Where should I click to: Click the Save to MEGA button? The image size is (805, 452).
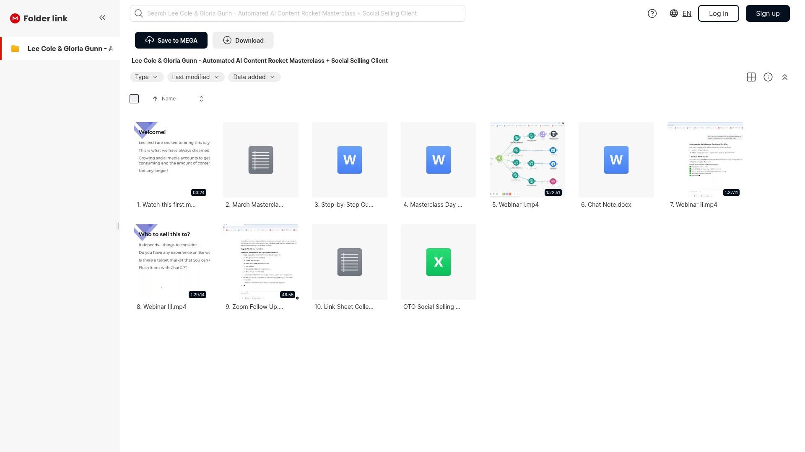coord(171,40)
